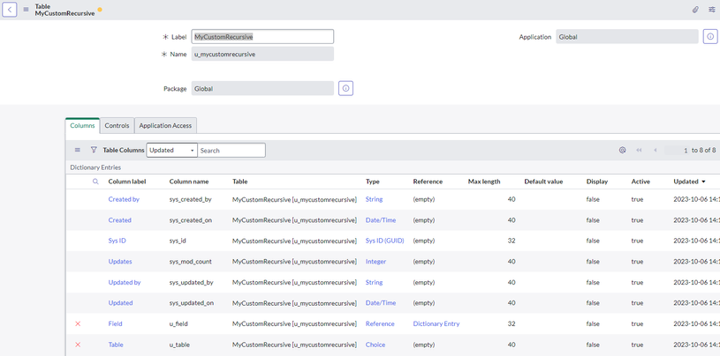Select the u_field column name cell
Screen dimensions: 720x356
click(x=178, y=323)
